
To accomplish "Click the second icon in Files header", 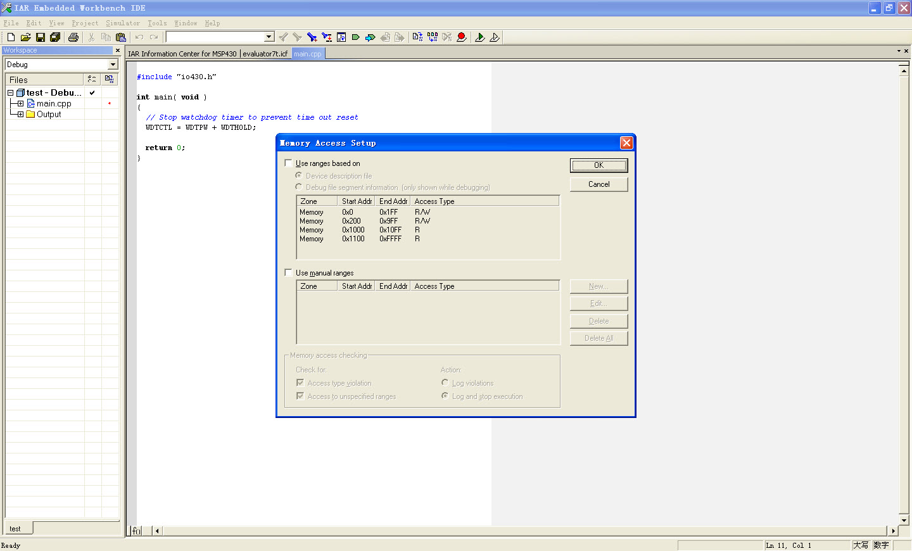I will 110,79.
